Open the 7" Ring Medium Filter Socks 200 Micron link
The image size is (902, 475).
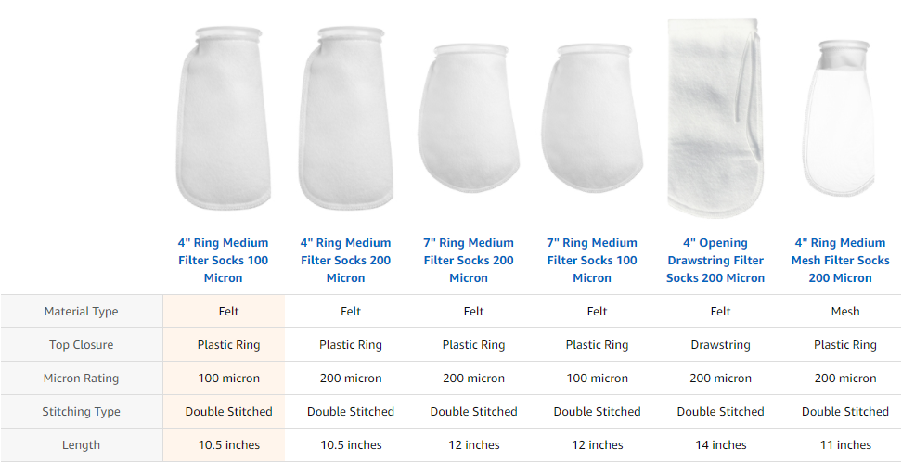[x=469, y=260]
